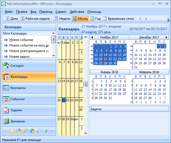Click the forward arrow in the view toolbar
Image resolution: width=171 pixels, height=143 pixels.
pos(146,19)
